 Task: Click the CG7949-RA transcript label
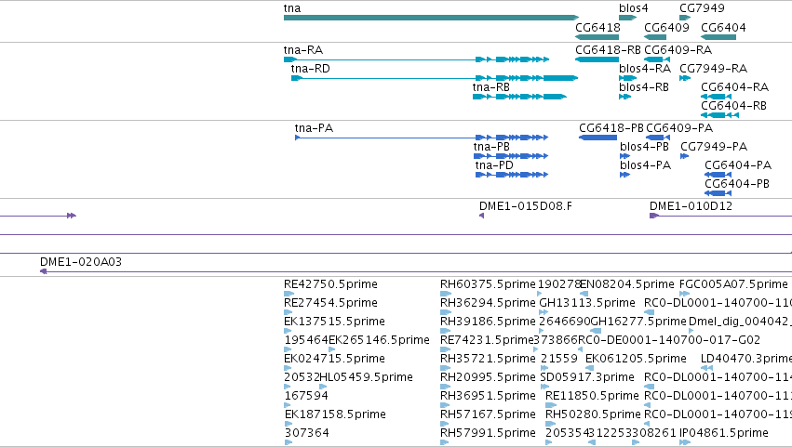pyautogui.click(x=713, y=69)
